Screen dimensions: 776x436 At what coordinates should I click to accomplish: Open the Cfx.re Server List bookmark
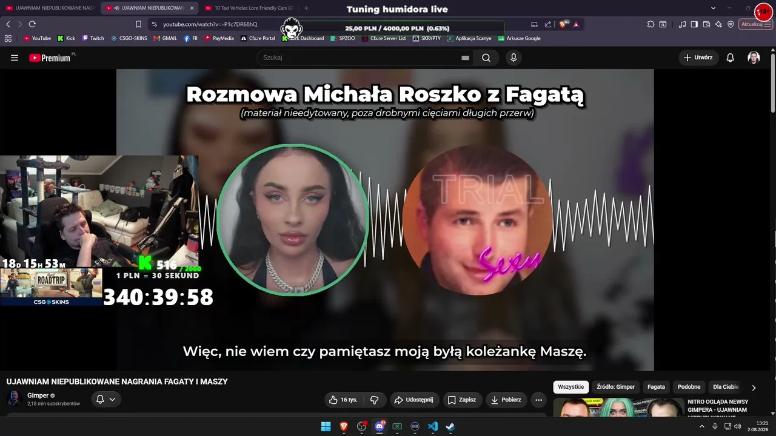tap(384, 38)
